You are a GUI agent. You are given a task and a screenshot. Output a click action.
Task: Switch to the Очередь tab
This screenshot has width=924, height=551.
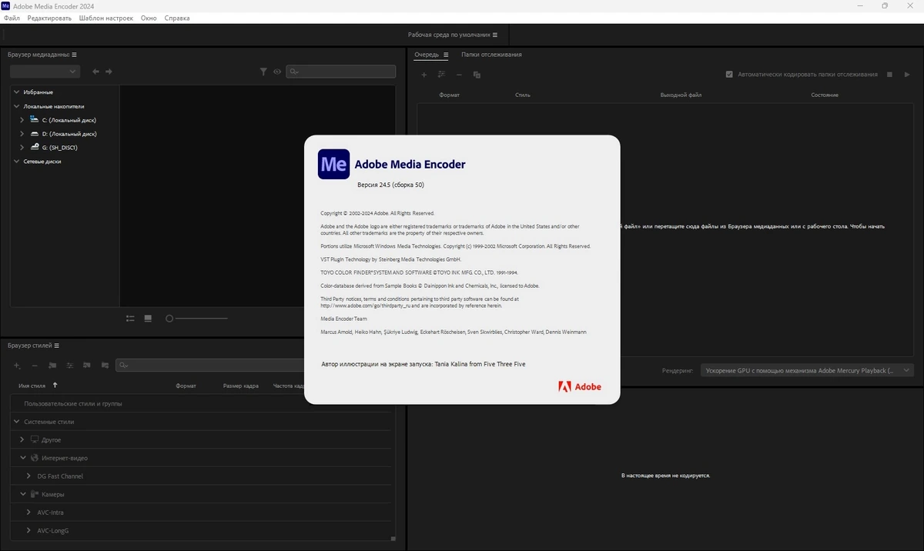(427, 55)
